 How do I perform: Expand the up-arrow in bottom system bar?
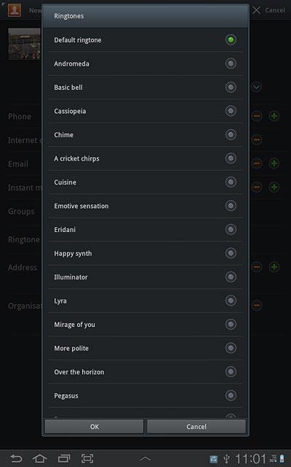(145, 459)
